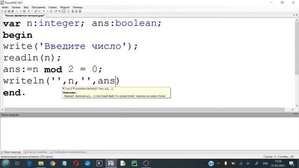The height and width of the screenshot is (168, 299).
Task: Click the Open file folder toolbar icon
Action: (x=5, y=11)
